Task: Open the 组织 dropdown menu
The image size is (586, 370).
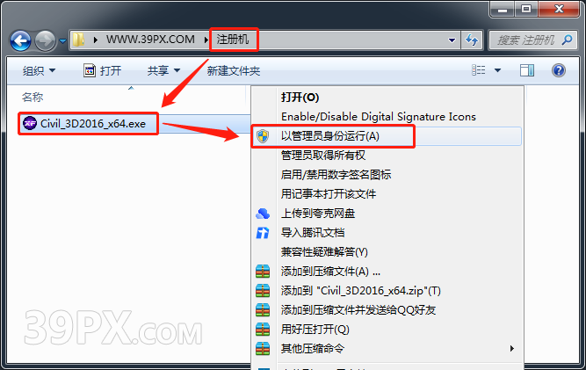Action: click(x=39, y=70)
